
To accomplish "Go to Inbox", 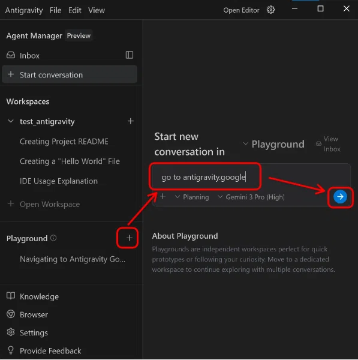I will coord(29,56).
